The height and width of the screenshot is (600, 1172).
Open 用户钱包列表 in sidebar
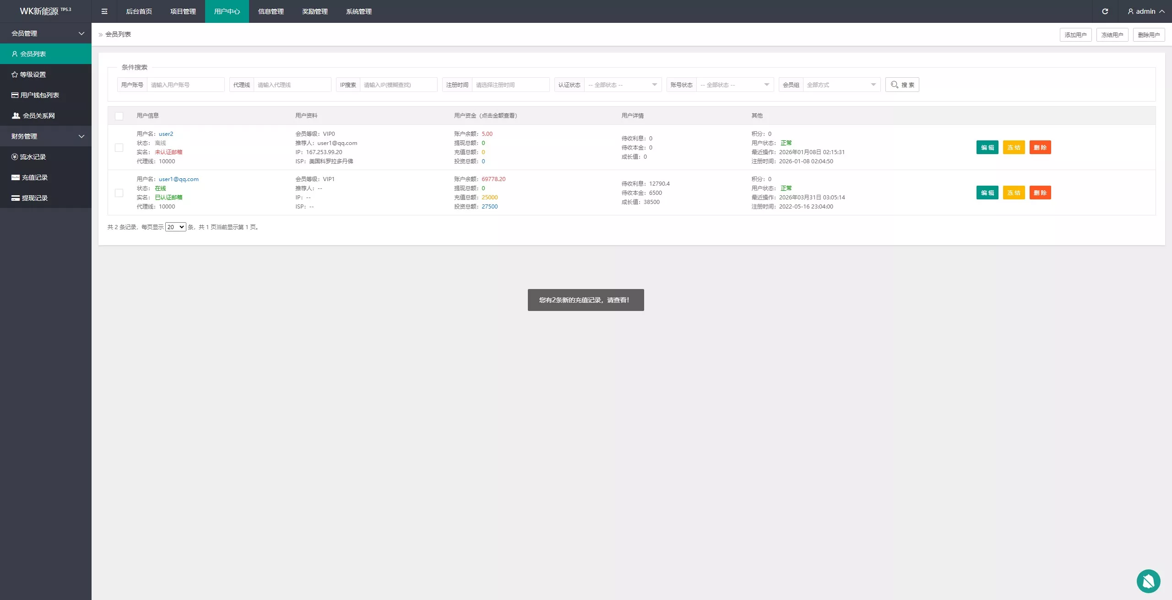point(39,95)
